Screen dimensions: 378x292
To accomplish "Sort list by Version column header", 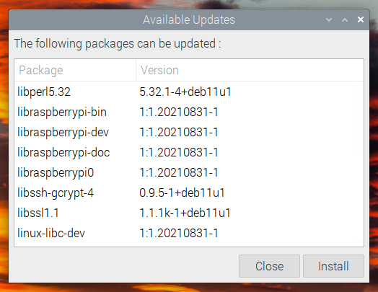I will (250, 70).
